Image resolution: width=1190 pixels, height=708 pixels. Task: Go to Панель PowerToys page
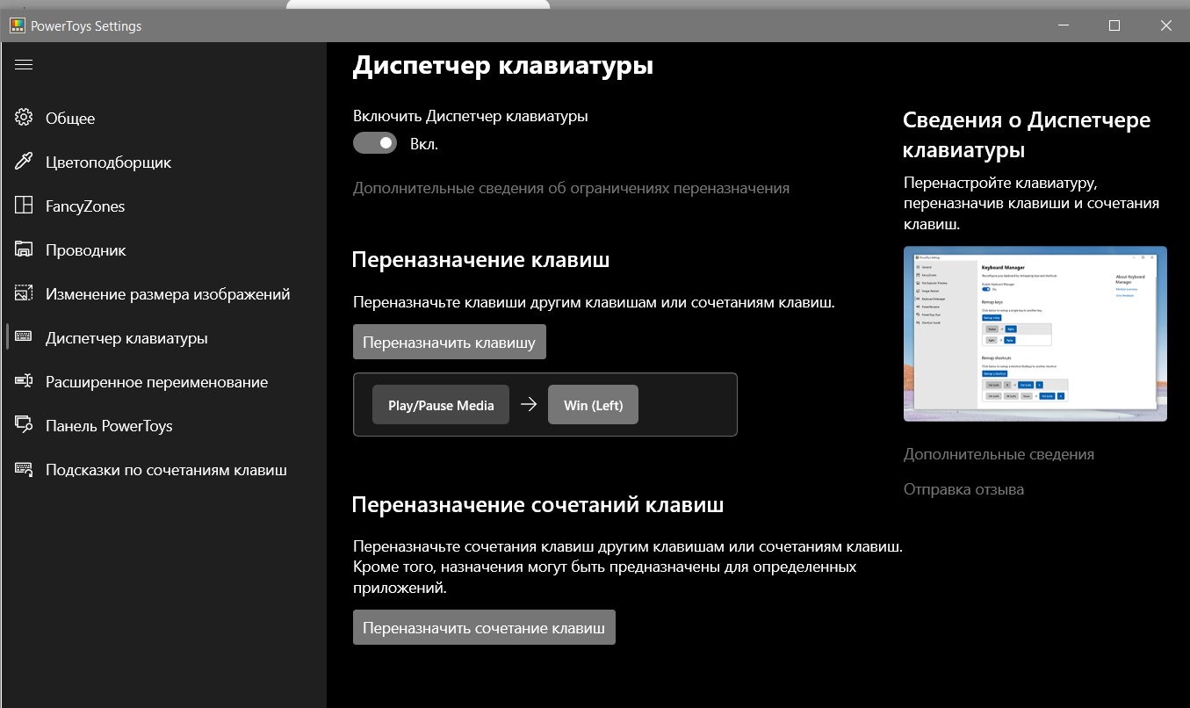(163, 425)
